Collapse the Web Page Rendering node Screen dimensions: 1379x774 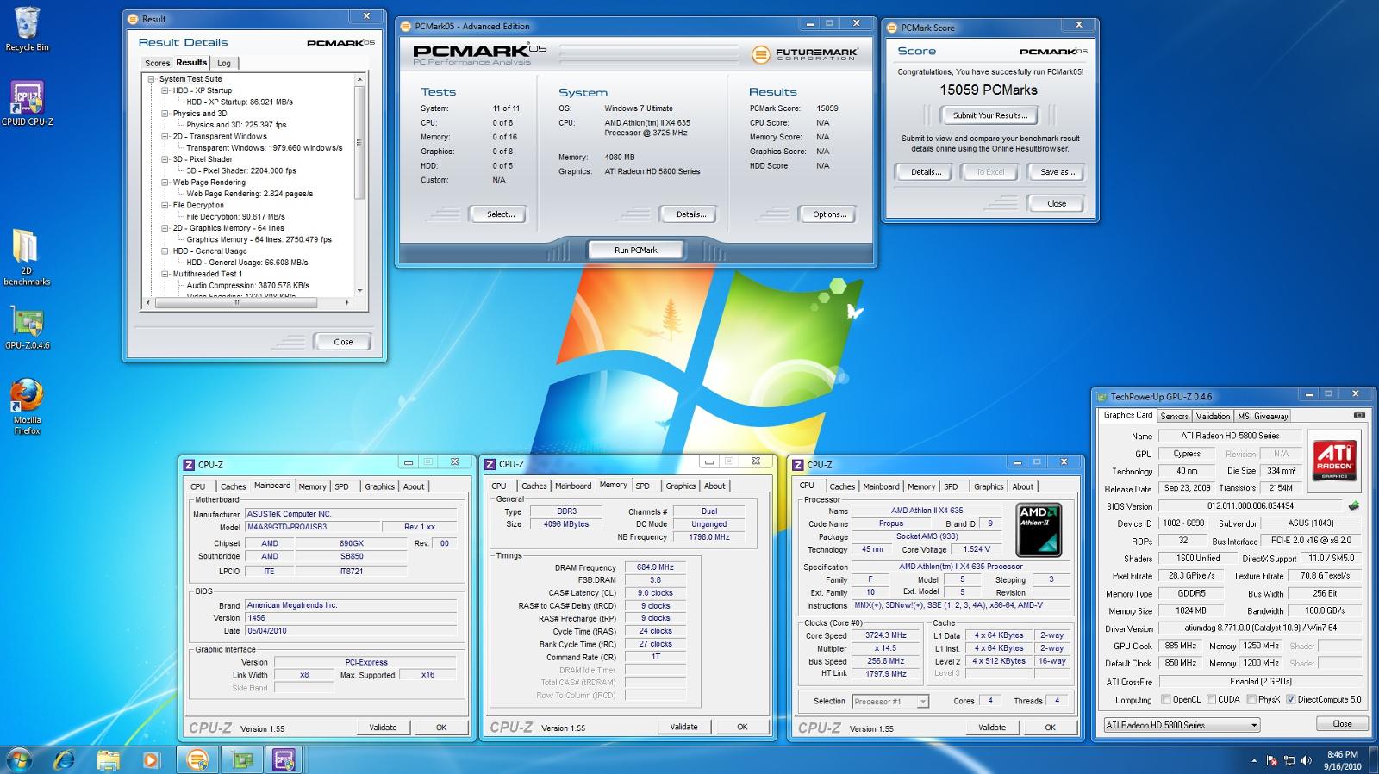coord(165,183)
